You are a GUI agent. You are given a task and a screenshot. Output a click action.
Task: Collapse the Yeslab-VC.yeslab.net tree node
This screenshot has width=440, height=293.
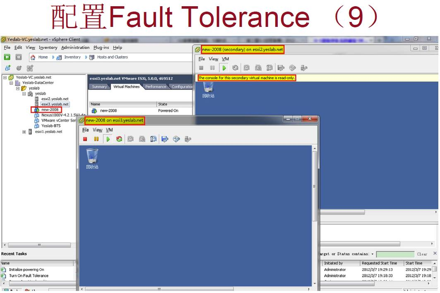5,77
